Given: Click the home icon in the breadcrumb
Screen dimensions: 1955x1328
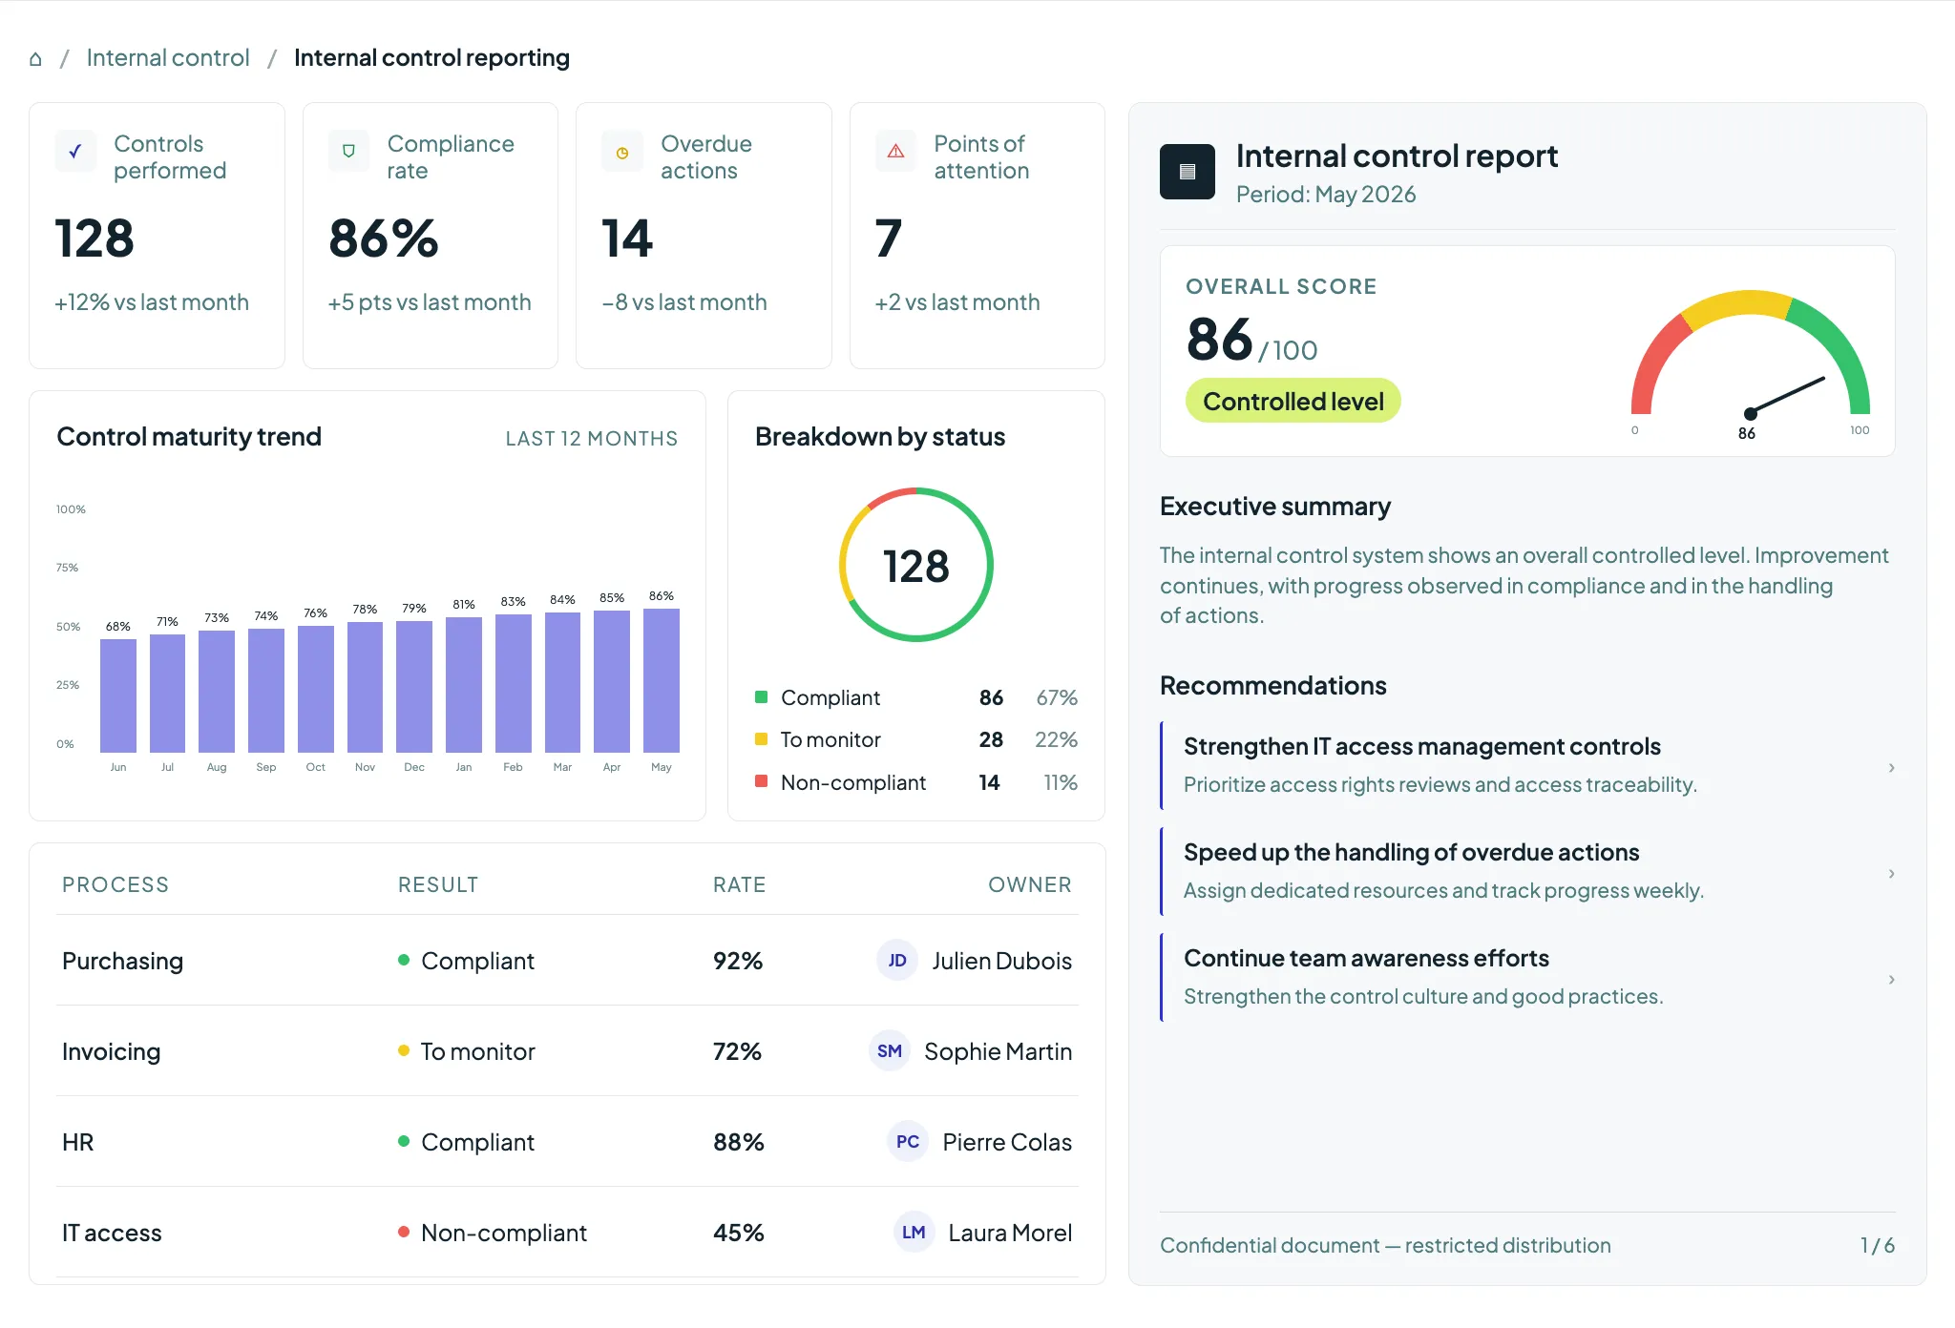Looking at the screenshot, I should click(x=35, y=59).
